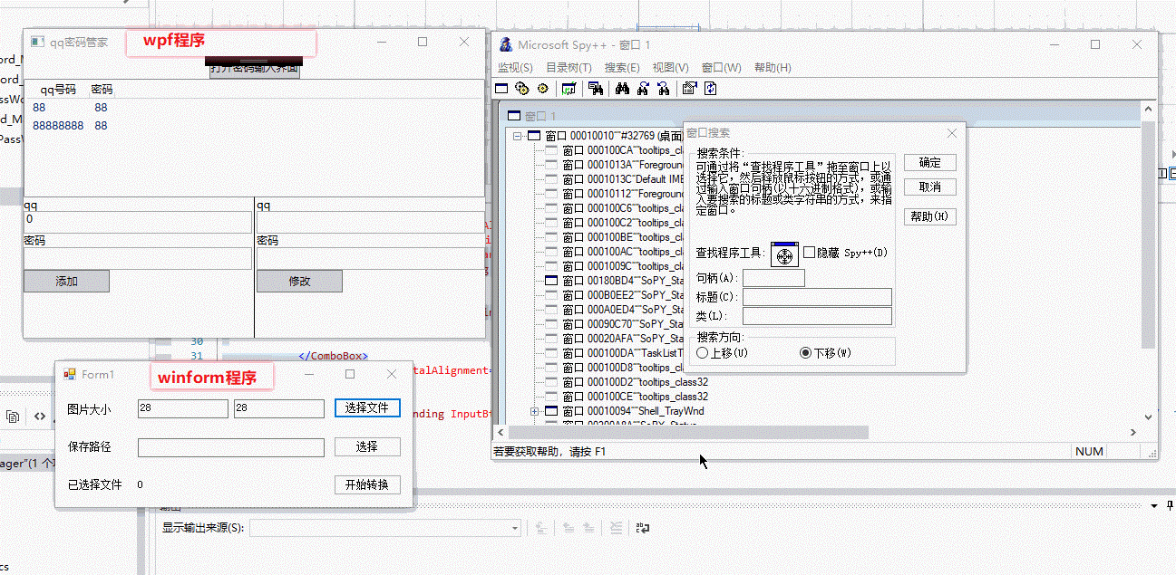Click the 添加 button in qq密码管家
This screenshot has height=575, width=1176.
[x=66, y=281]
